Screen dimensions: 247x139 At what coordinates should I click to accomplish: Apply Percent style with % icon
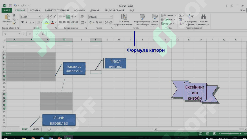point(97,22)
